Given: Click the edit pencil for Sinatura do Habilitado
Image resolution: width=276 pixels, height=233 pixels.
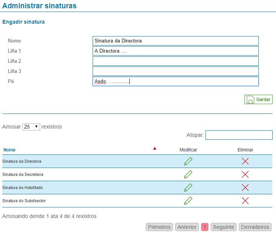Looking at the screenshot, I should (x=188, y=188).
